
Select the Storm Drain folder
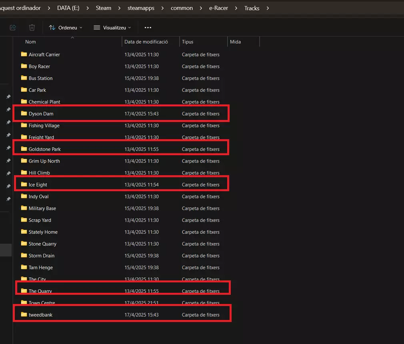coord(41,256)
